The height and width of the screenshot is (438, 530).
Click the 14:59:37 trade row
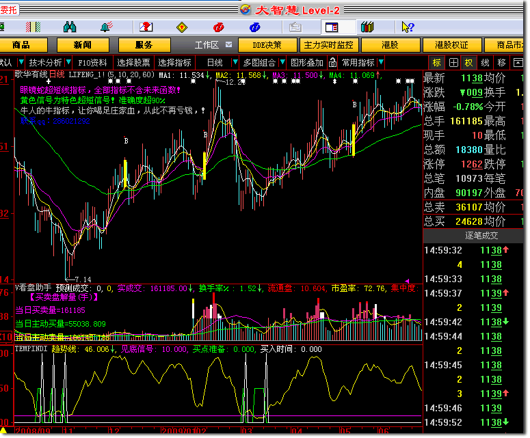pyautogui.click(x=473, y=293)
